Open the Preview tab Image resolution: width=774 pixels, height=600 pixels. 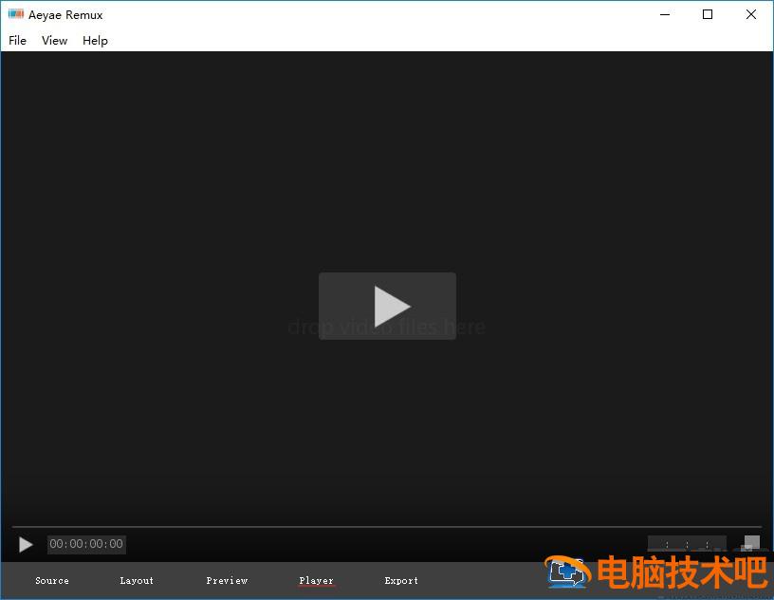[x=227, y=580]
